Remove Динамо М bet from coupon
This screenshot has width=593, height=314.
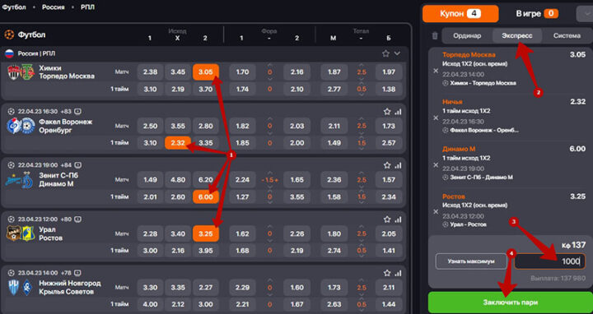436,165
